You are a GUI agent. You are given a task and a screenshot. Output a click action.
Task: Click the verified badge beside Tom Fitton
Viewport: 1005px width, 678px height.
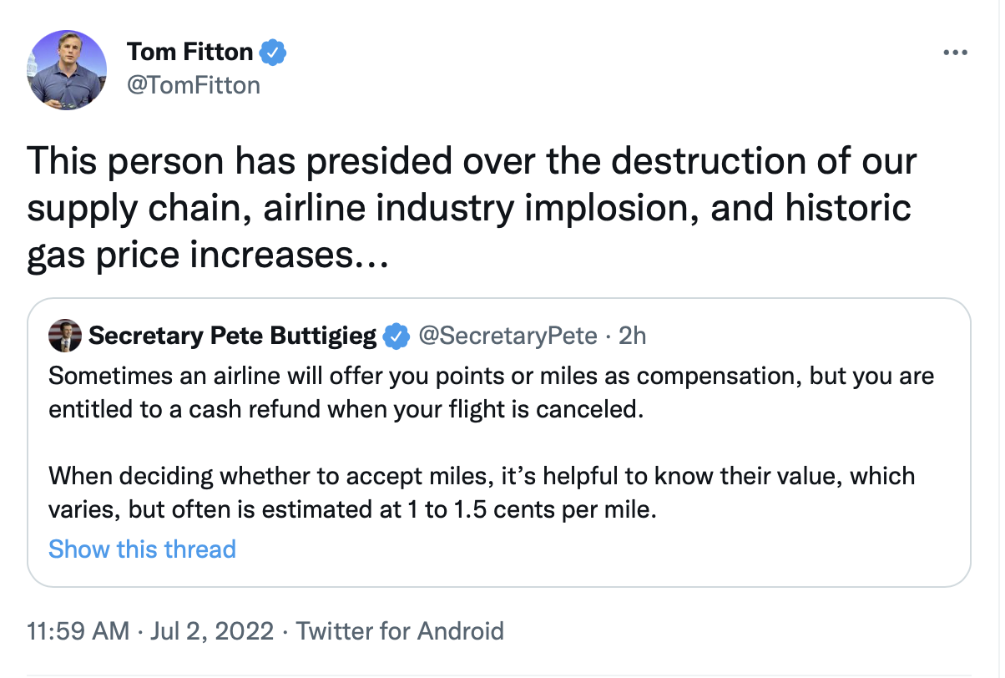[x=274, y=53]
